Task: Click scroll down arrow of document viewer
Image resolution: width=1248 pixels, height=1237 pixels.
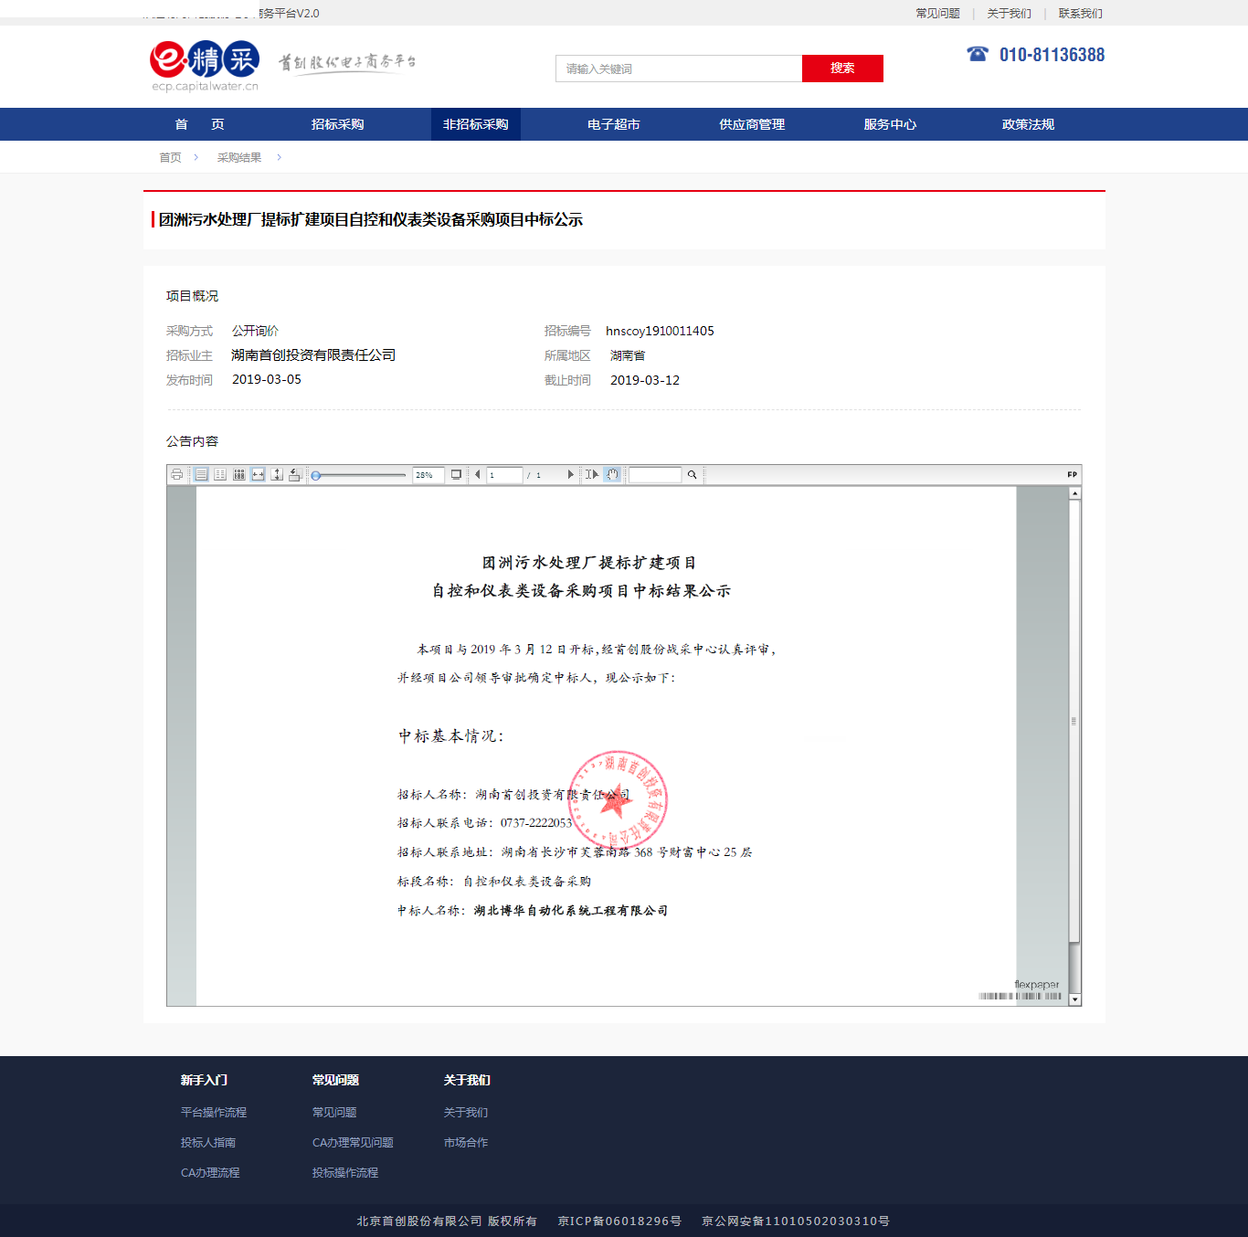Action: click(x=1075, y=999)
